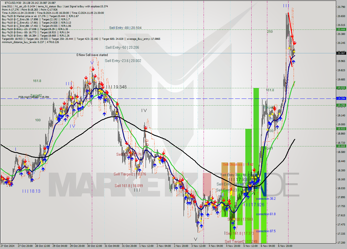The image size is (347, 249).
Task: Click the '4 Nov 20:00' time axis label
Action: [233, 246]
